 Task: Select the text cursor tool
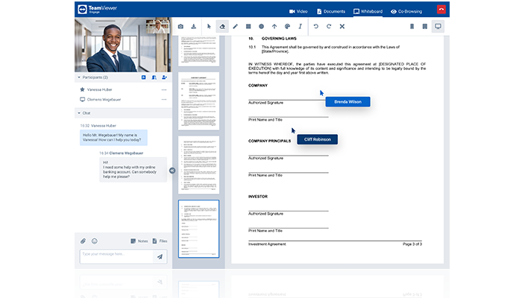(x=301, y=26)
